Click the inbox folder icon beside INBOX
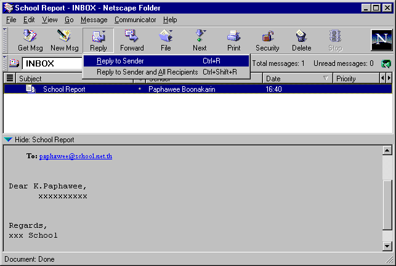The width and height of the screenshot is (396, 266). coord(14,63)
